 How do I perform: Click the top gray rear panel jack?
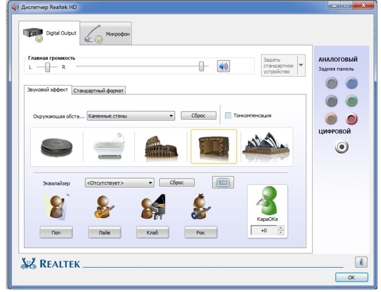(332, 83)
